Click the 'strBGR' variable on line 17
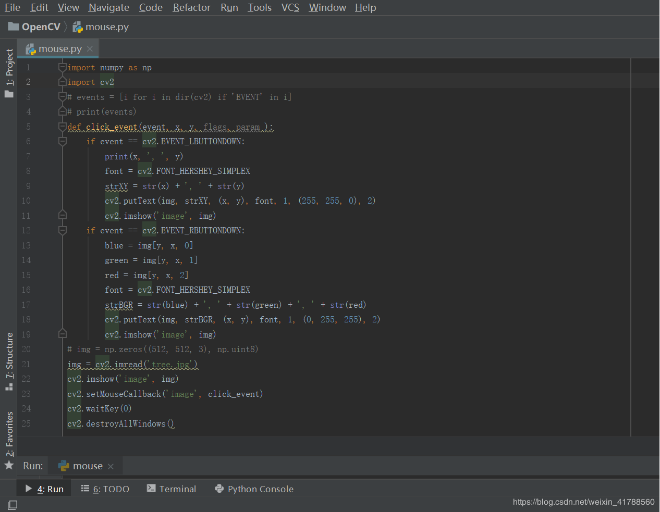This screenshot has height=512, width=660. pos(119,305)
